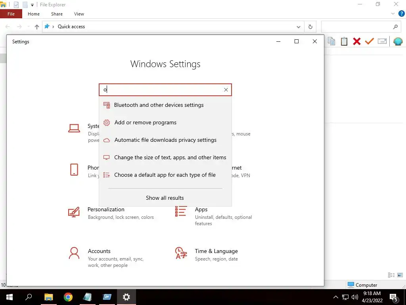Screen dimensions: 406x305
Task: Open the Apps list icon
Action: tap(181, 211)
